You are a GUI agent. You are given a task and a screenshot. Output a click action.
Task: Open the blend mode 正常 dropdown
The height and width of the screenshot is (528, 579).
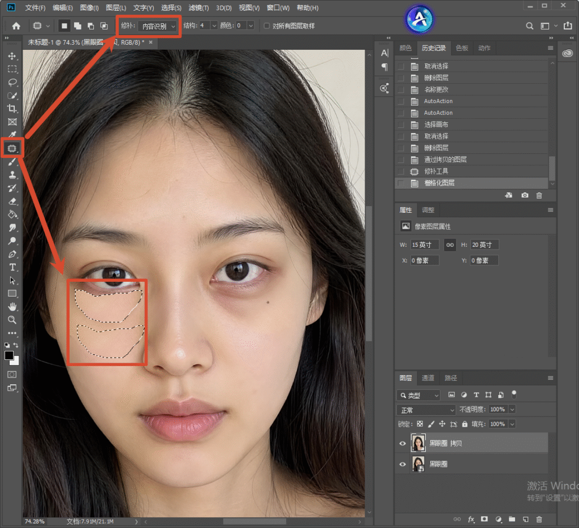[x=426, y=410]
